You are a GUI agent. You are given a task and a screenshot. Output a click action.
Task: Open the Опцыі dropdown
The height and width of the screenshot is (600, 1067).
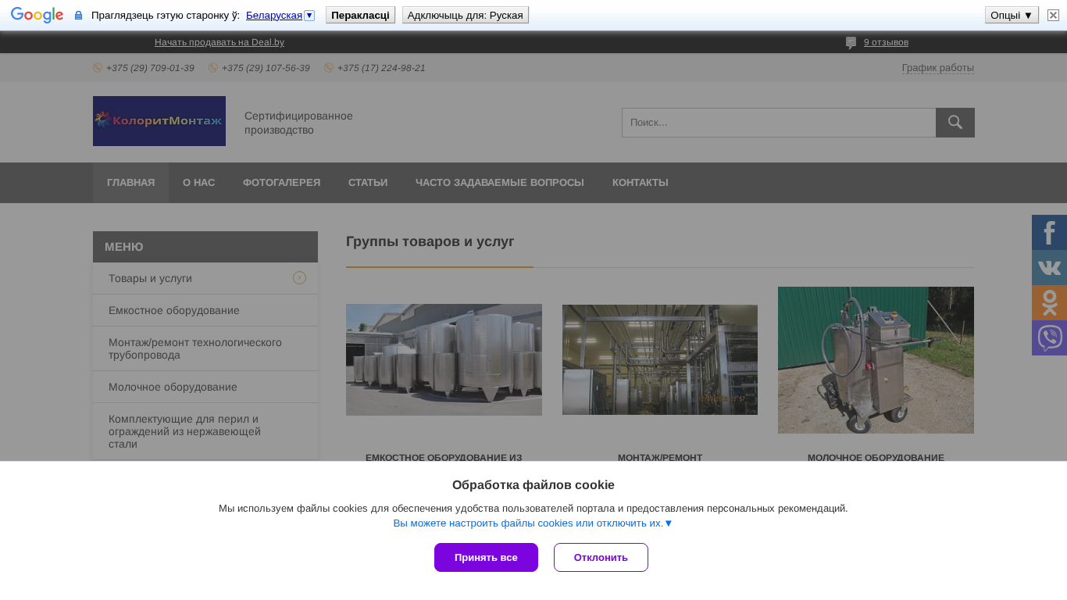coord(1011,15)
